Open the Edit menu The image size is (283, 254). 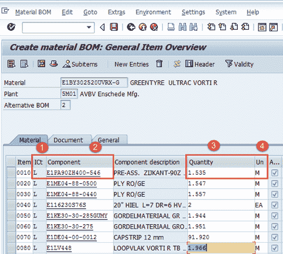tap(67, 12)
